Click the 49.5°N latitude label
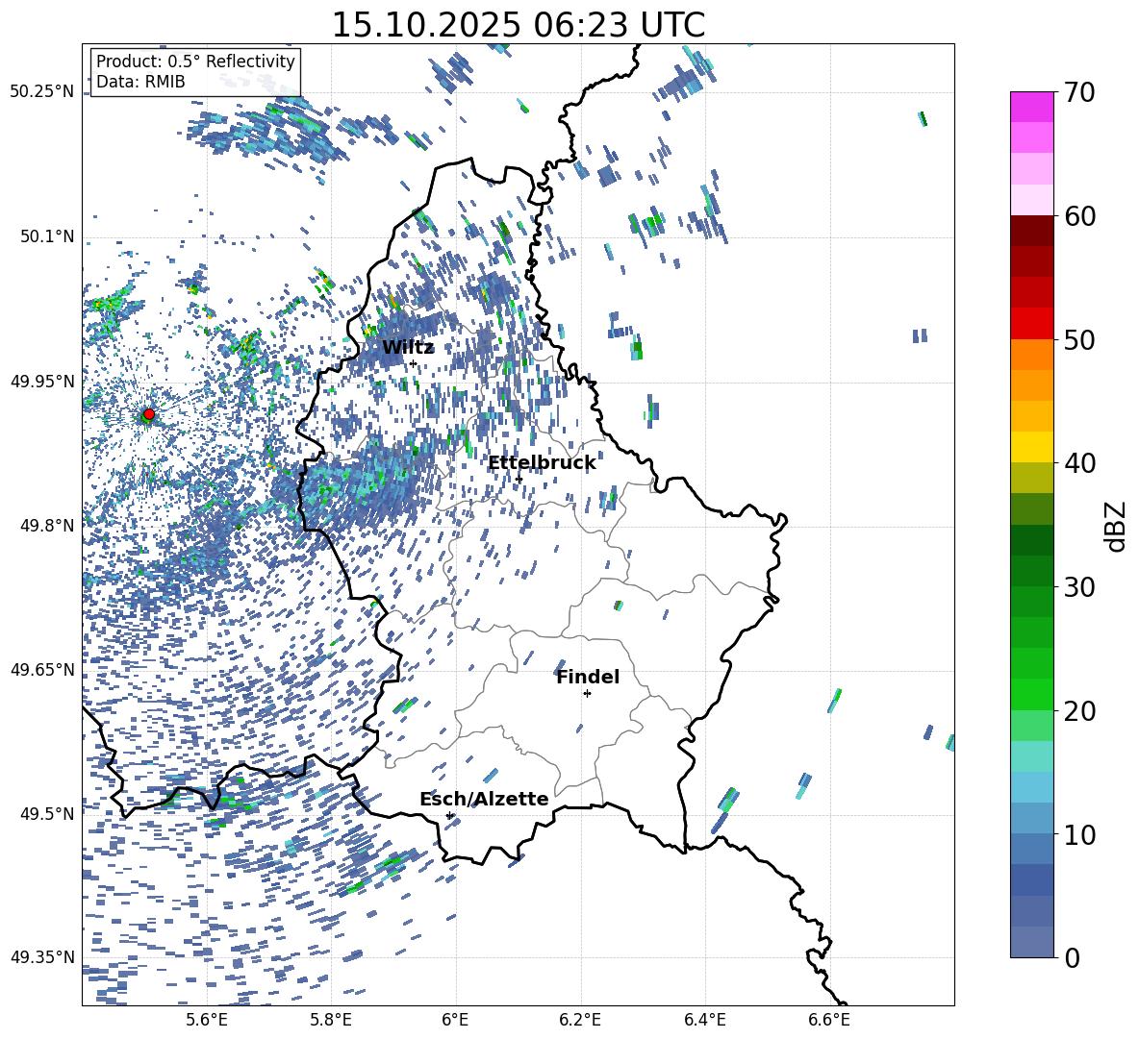The height and width of the screenshot is (1039, 1139). [46, 813]
